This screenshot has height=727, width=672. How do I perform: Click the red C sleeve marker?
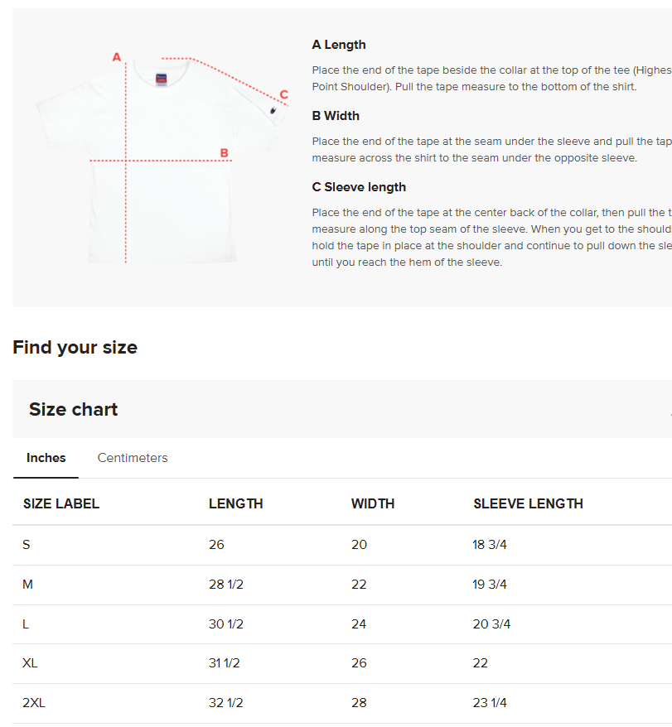[x=283, y=94]
